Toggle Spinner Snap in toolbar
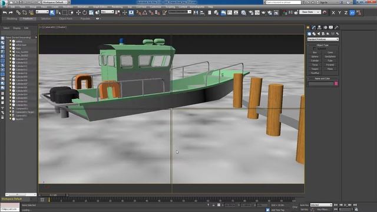This screenshot has height=212, width=377. pyautogui.click(x=157, y=12)
